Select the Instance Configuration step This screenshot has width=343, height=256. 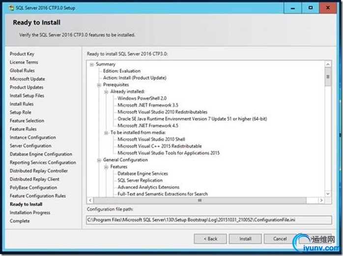(33, 137)
